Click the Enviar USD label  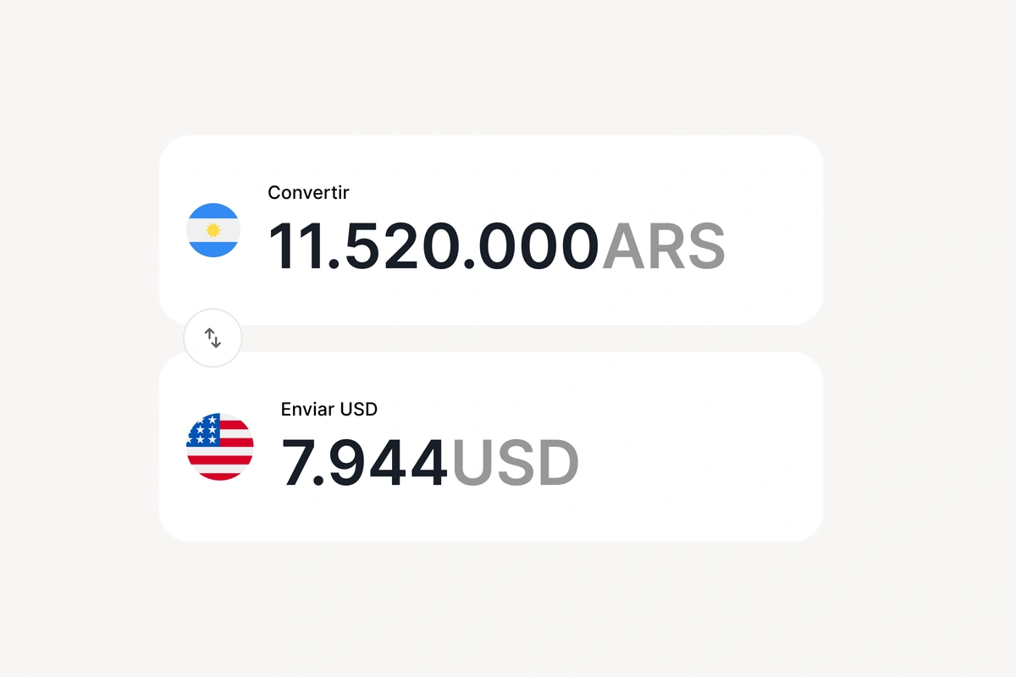329,409
